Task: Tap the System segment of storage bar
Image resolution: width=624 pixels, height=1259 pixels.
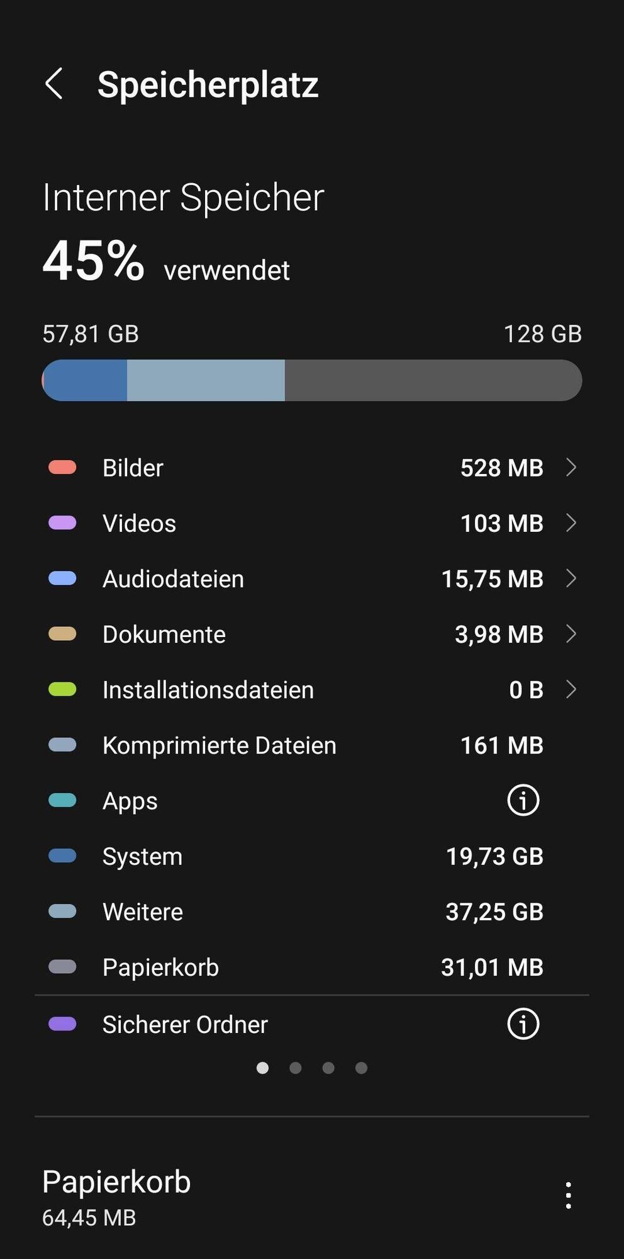Action: click(85, 380)
